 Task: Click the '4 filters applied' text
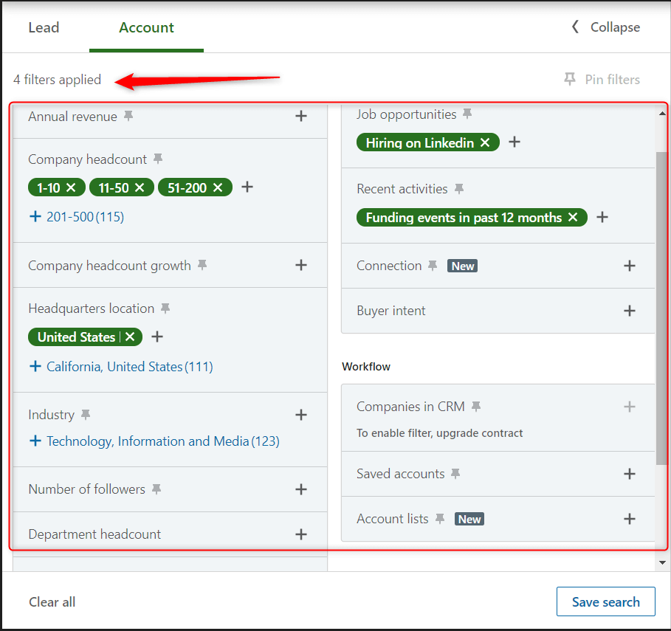(58, 80)
